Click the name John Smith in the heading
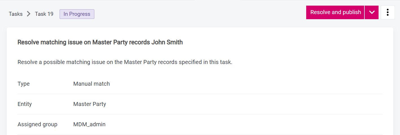Screen dimensions: 400x135 click(167, 42)
